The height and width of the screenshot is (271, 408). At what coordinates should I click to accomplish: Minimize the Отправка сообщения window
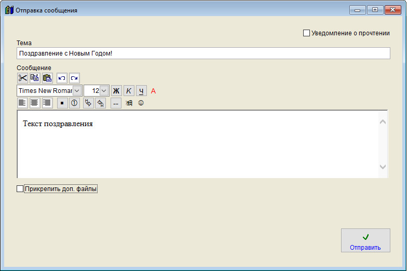358,10
